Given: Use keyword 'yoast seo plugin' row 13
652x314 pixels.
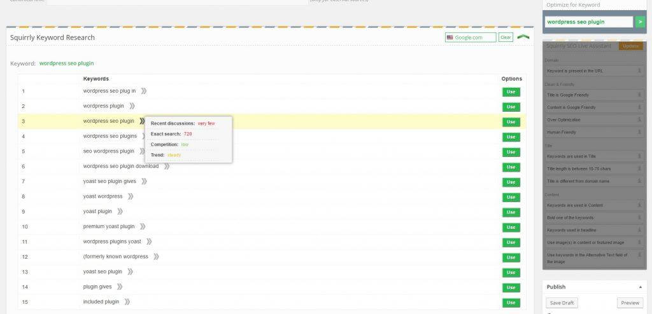Looking at the screenshot, I should pyautogui.click(x=511, y=273).
